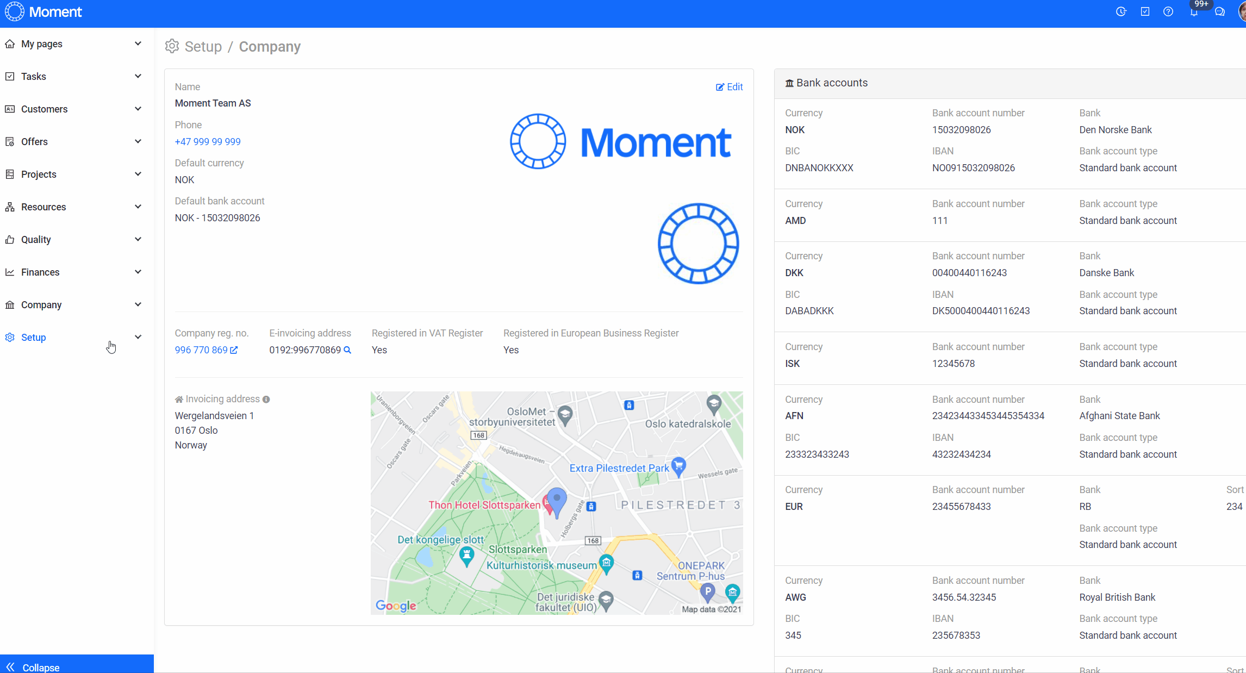
Task: Select IBAN DK5000400440116243
Action: [981, 311]
